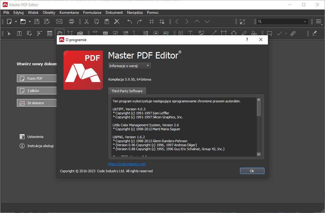Expand the Open file recent dropdown arrow
This screenshot has width=325, height=213.
click(30, 21)
